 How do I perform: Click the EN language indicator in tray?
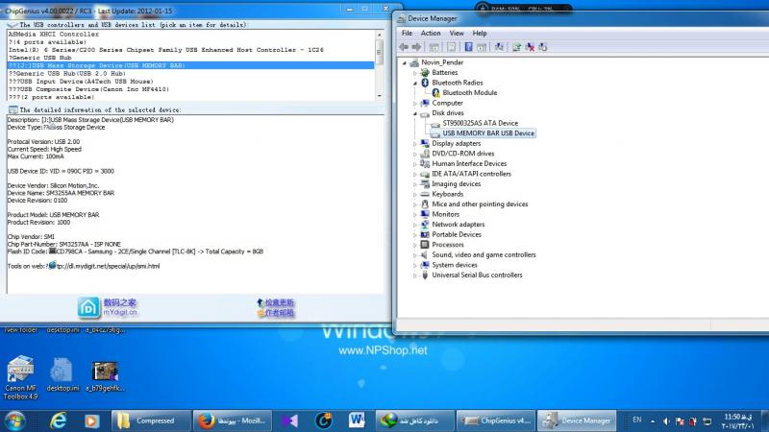(x=637, y=420)
